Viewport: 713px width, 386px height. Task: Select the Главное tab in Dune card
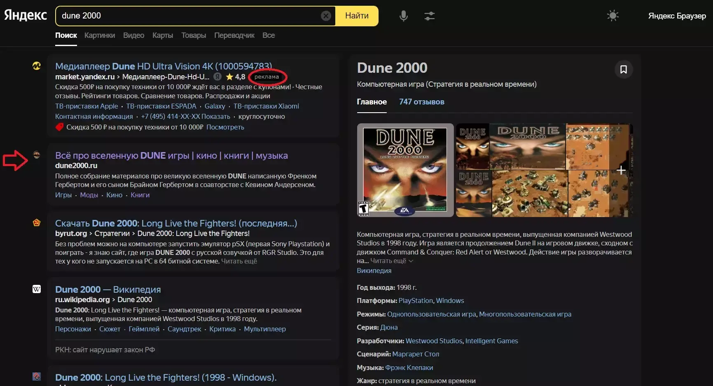click(x=372, y=102)
